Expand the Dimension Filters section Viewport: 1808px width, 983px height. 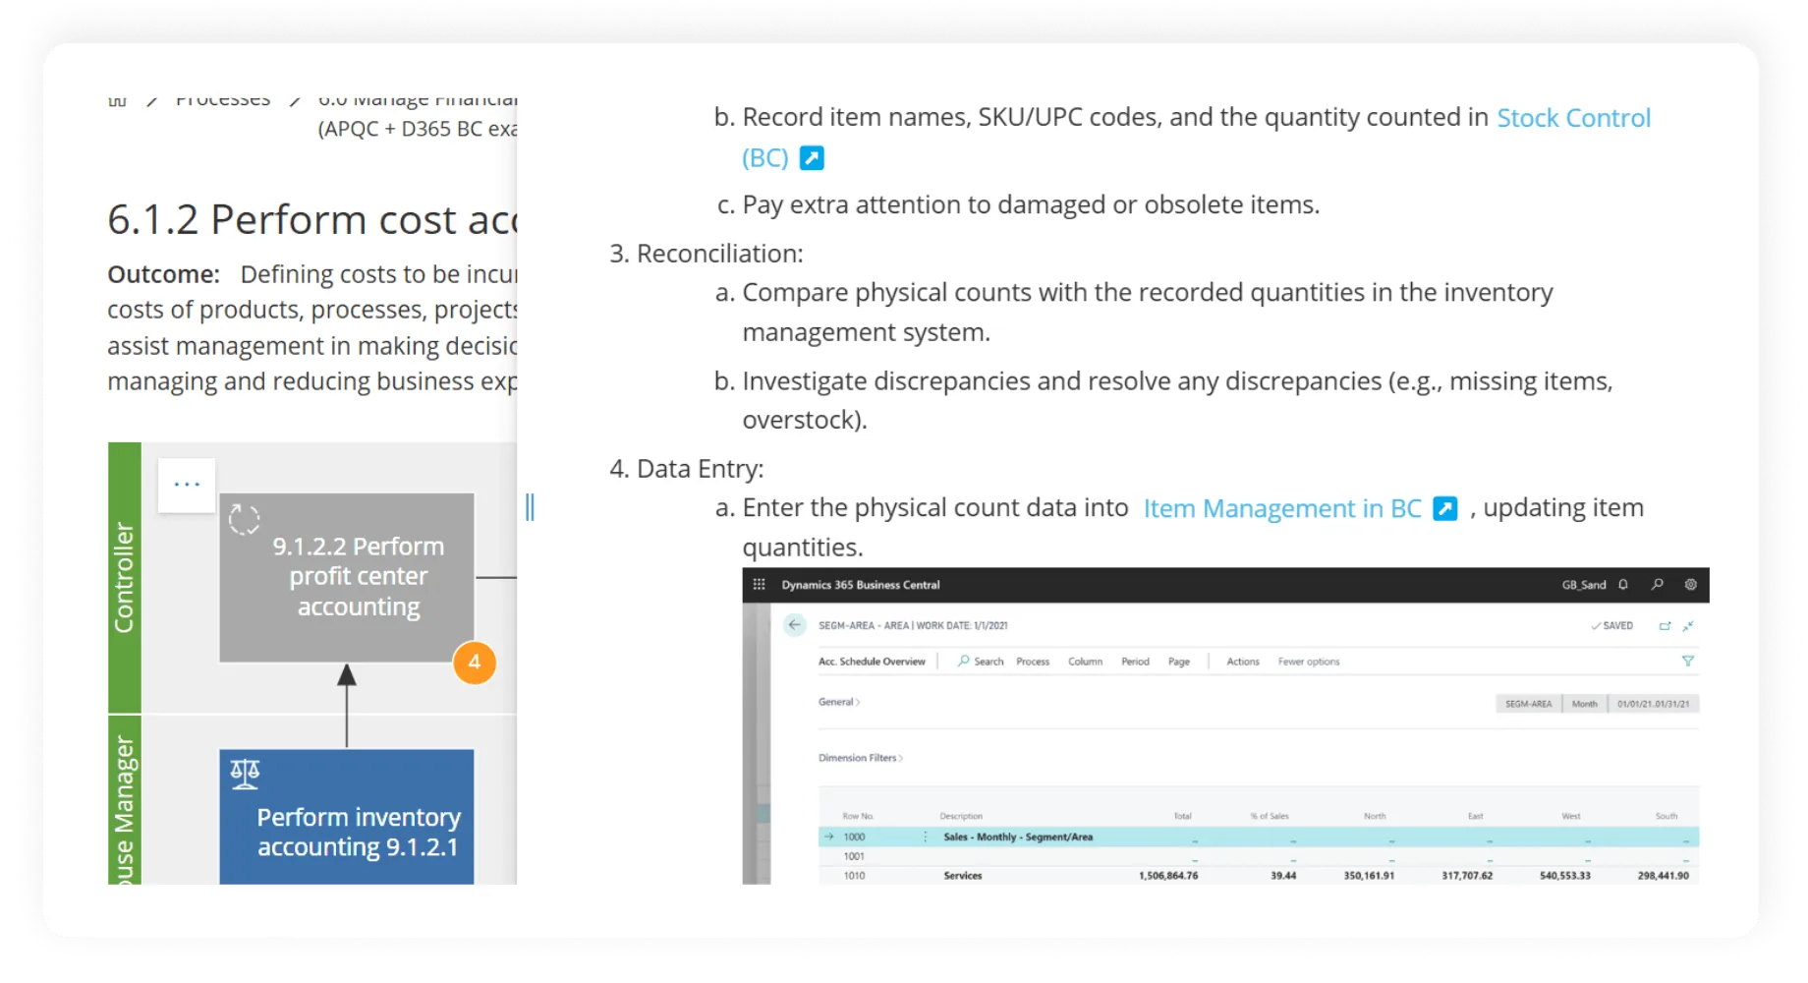(x=860, y=758)
